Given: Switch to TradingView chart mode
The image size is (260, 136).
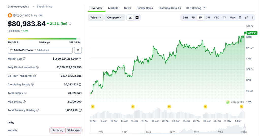Looking at the screenshot, I should tap(137, 18).
